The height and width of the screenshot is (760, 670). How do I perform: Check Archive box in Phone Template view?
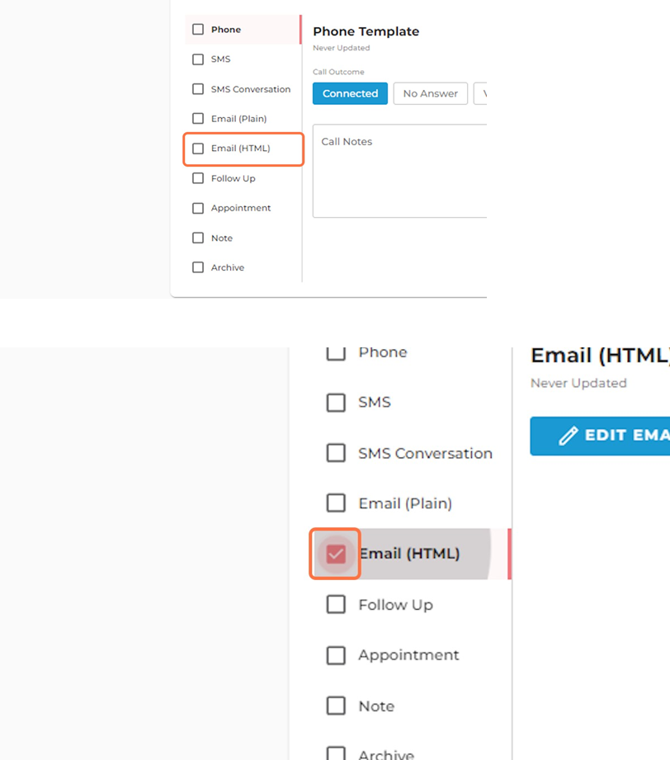click(198, 267)
